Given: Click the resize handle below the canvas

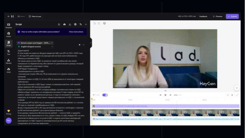Looking at the screenshot, I should [165, 90].
